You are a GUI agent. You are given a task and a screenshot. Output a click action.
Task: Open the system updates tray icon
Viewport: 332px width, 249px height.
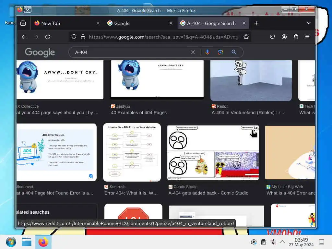254,242
